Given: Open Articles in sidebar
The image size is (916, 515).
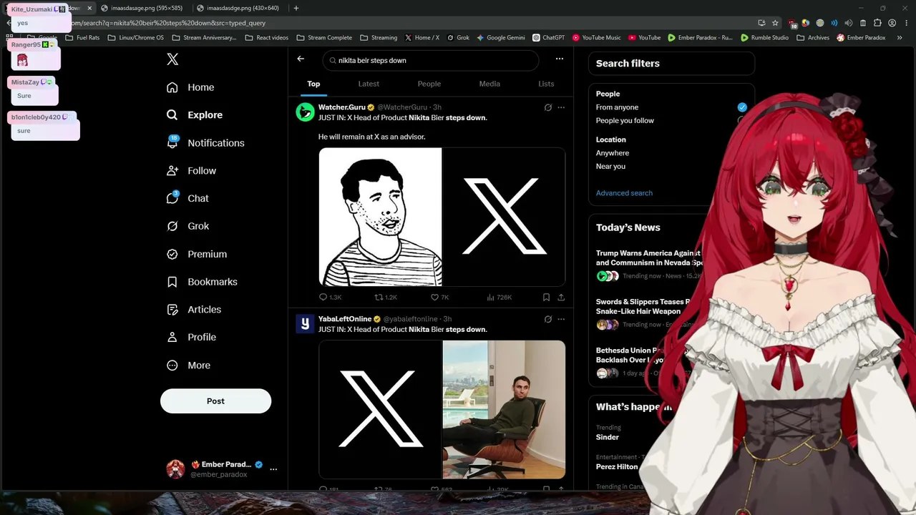Looking at the screenshot, I should 194,310.
